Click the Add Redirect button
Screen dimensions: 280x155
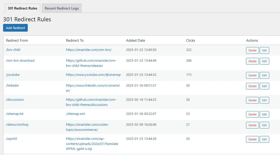click(x=15, y=28)
